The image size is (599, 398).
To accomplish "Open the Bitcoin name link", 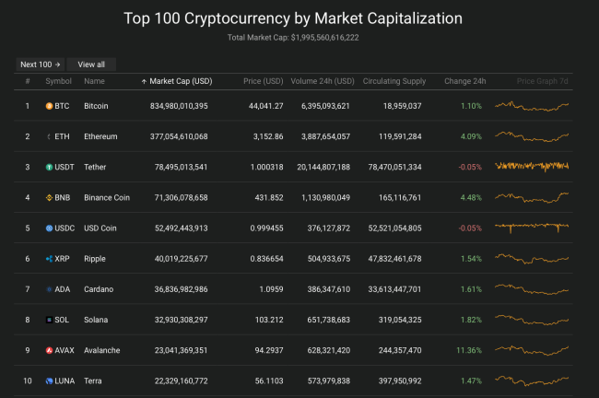I will 96,106.
